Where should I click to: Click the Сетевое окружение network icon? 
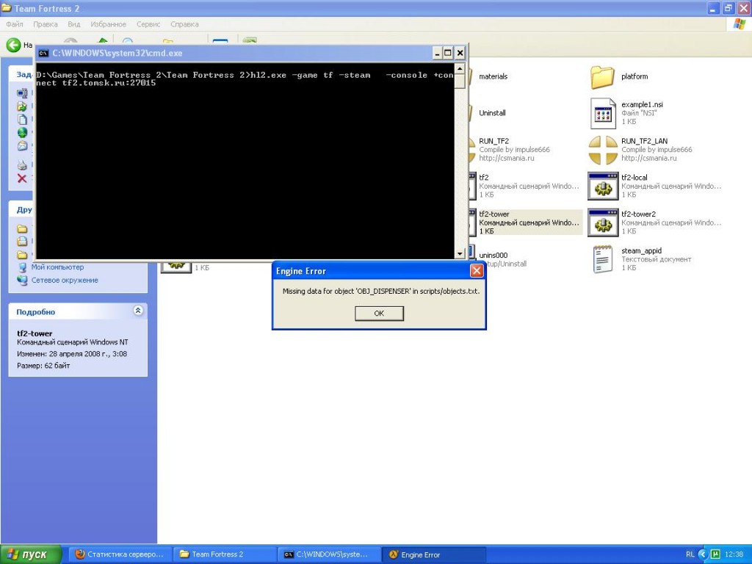(22, 280)
